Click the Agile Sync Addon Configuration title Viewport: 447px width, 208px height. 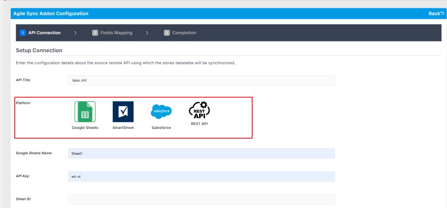point(51,14)
